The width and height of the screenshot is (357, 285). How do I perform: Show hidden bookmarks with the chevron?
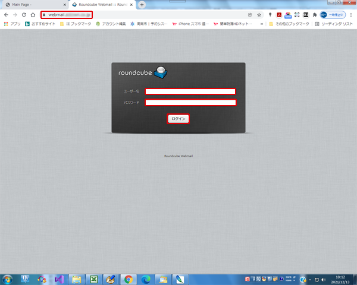(262, 24)
